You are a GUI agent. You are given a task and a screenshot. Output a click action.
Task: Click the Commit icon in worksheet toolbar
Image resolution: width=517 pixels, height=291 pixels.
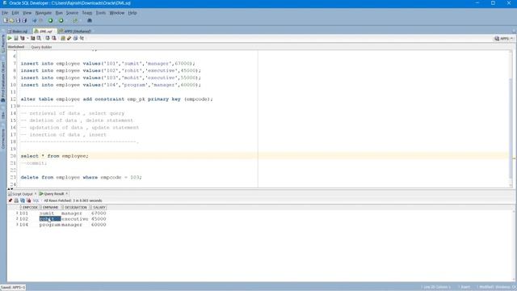click(48, 38)
